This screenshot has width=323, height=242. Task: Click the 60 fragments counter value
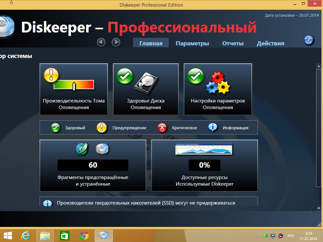(x=93, y=165)
